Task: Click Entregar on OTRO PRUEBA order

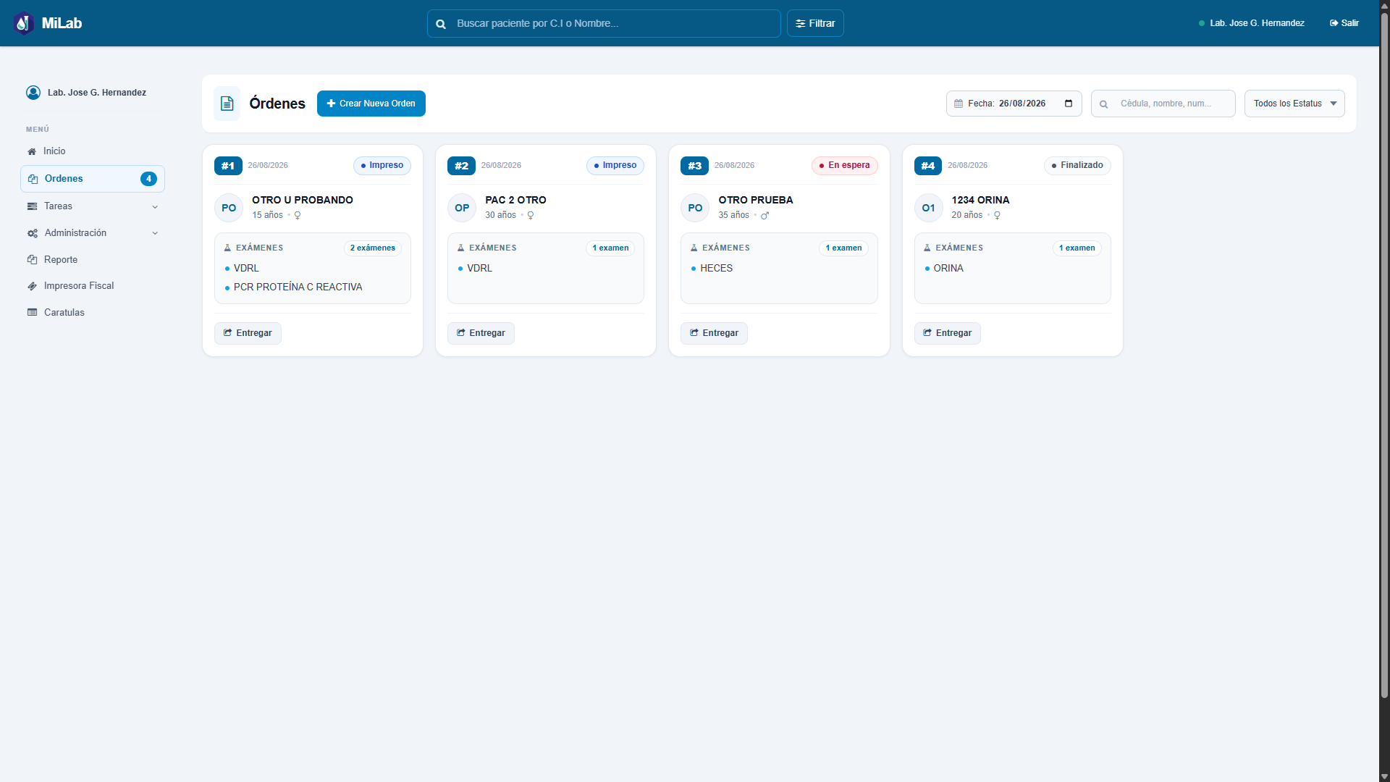Action: (714, 333)
